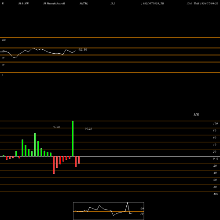The image size is (220, 220).
Task: Click the MR axis label -100
Action: point(216,194)
